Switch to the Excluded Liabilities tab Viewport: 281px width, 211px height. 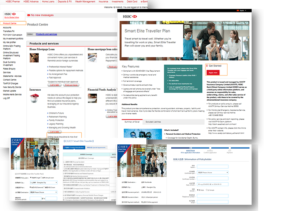pyautogui.click(x=153, y=122)
